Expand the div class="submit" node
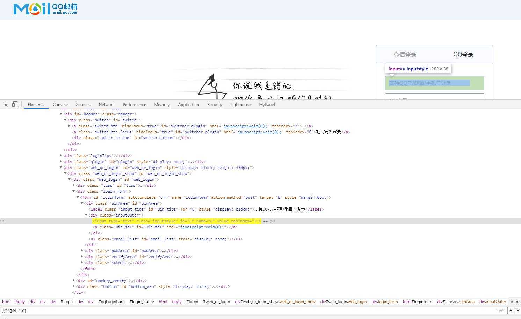521x319 pixels. pyautogui.click(x=82, y=263)
